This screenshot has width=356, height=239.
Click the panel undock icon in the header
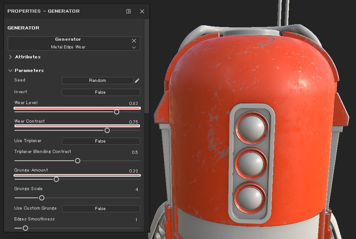click(x=129, y=11)
